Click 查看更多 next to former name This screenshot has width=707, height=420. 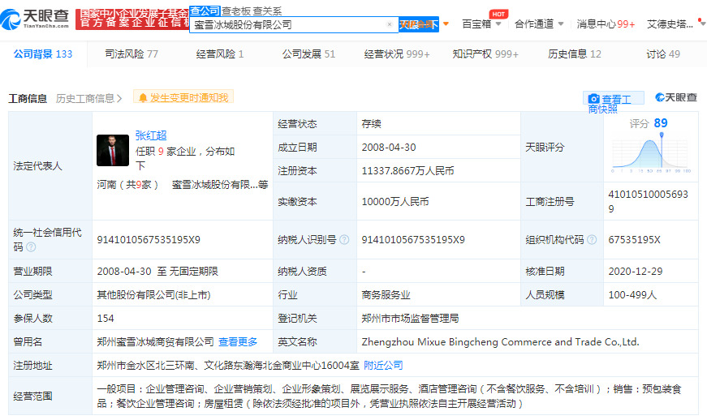[238, 342]
